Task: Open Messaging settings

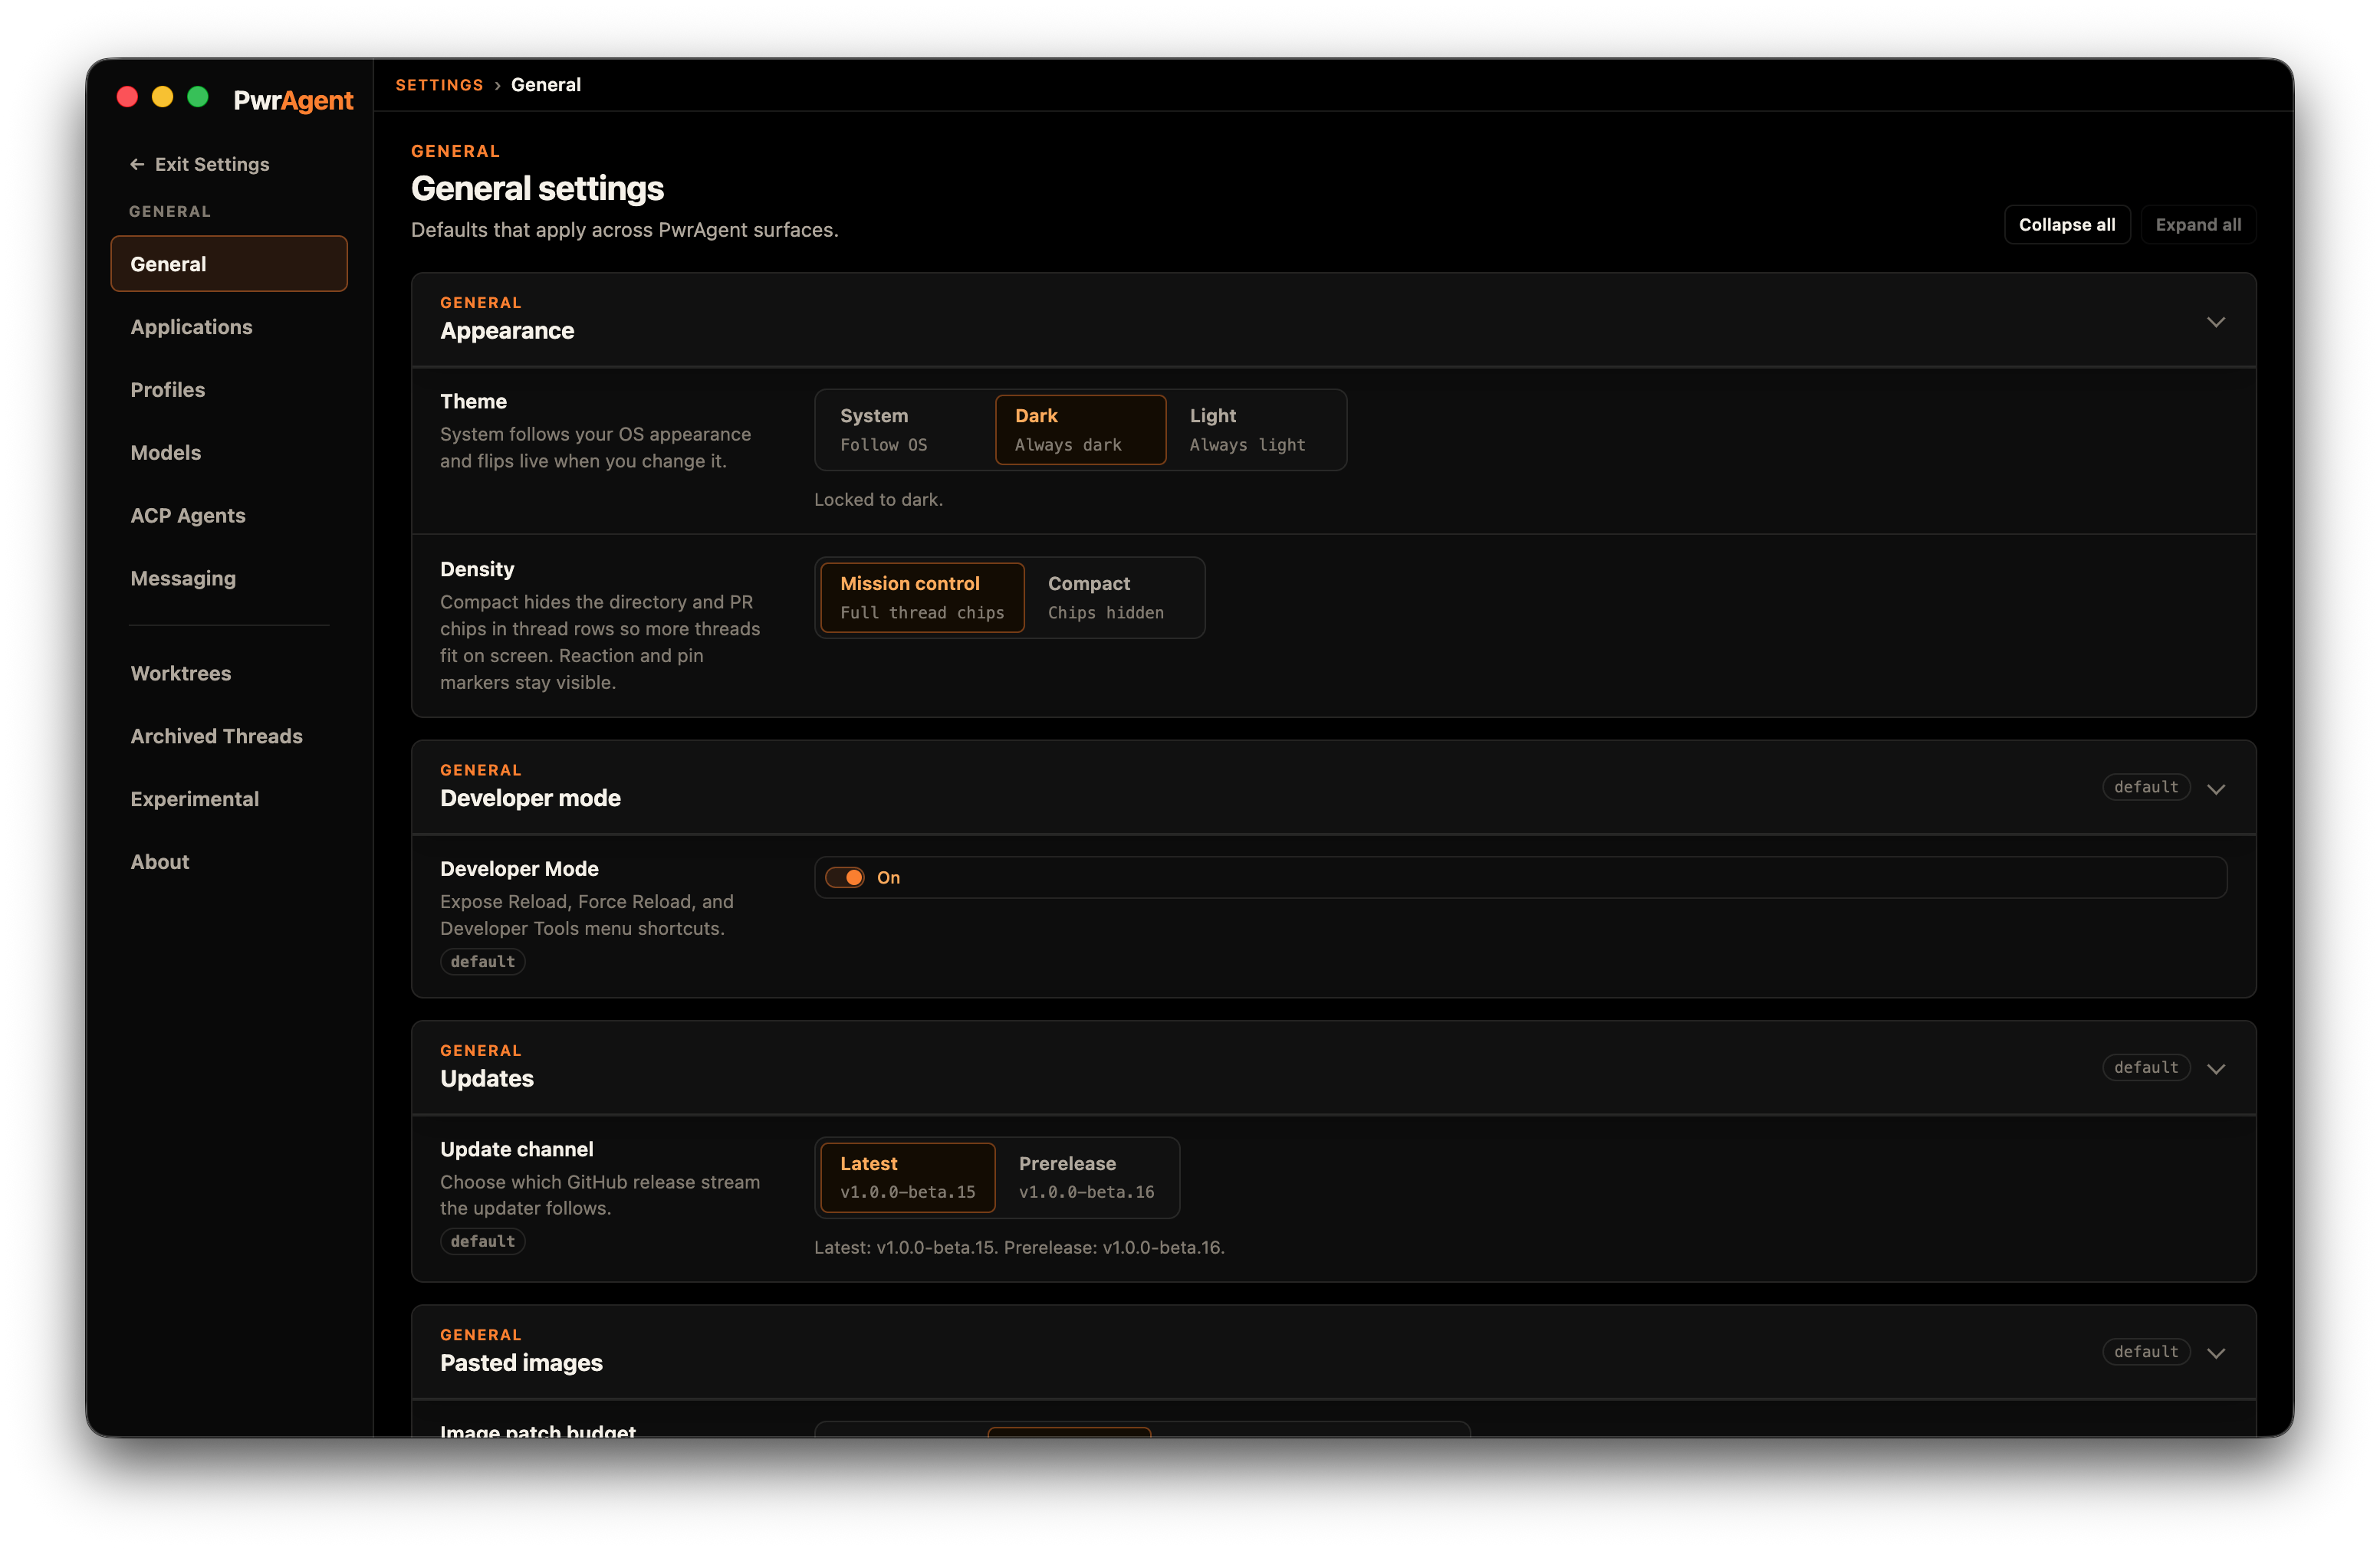Action: [229, 579]
